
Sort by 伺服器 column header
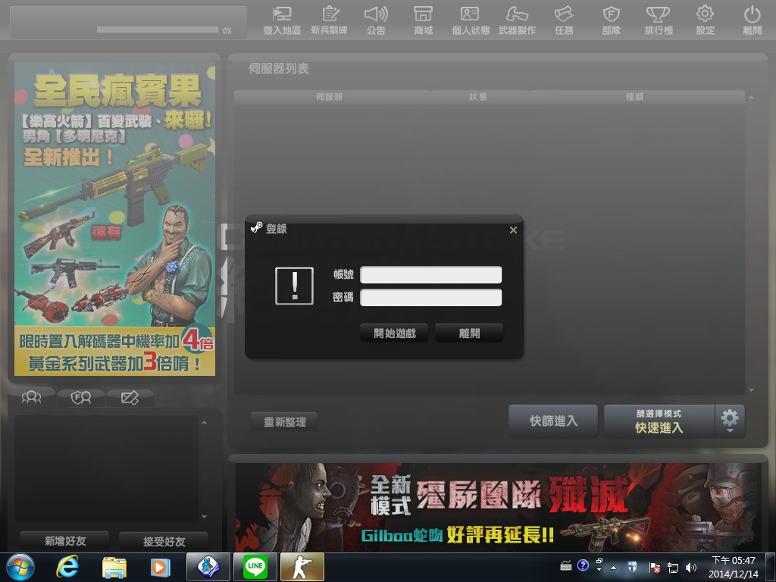coord(330,97)
